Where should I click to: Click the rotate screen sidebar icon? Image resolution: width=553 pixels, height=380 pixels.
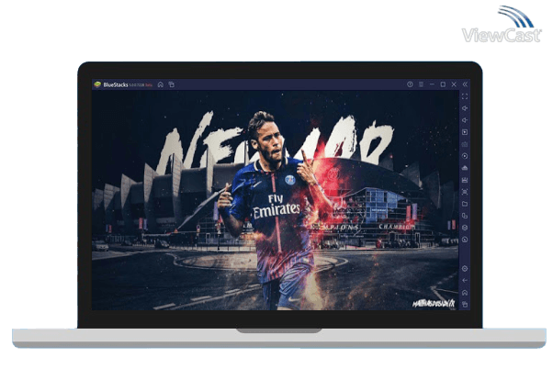(465, 216)
